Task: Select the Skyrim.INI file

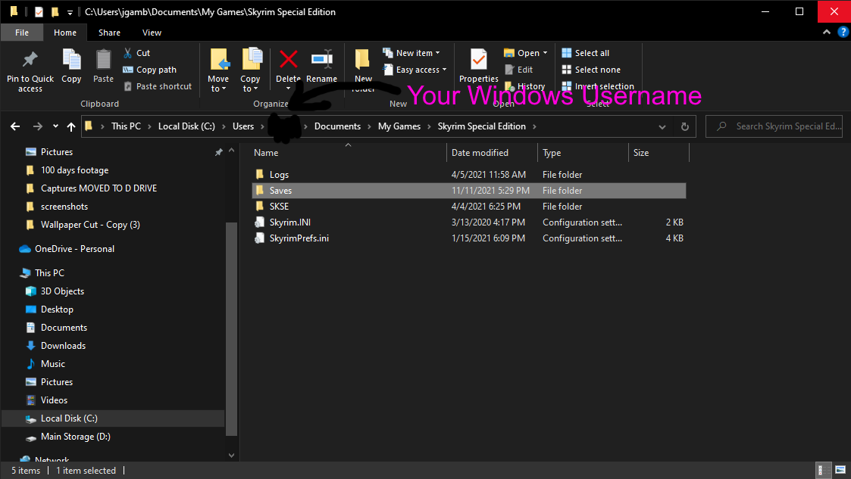Action: point(469,222)
